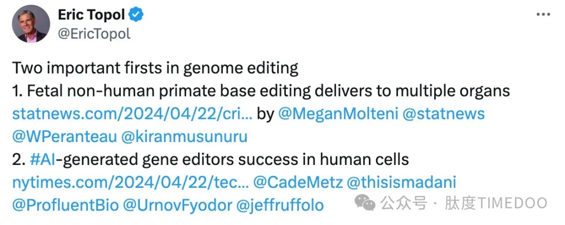Select the @kiranmusunuru mention
565x225 pixels.
[185, 137]
